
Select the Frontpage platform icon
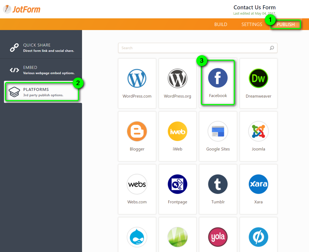coord(177,184)
